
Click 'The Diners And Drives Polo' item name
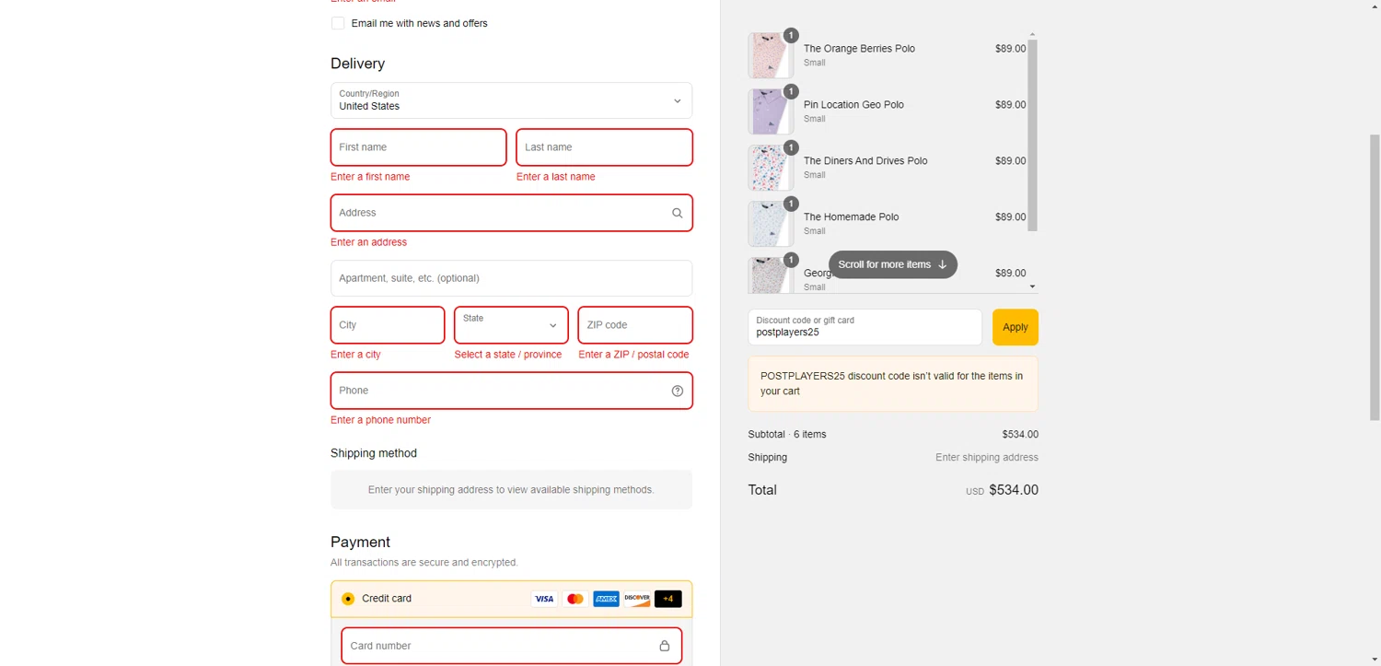coord(865,161)
